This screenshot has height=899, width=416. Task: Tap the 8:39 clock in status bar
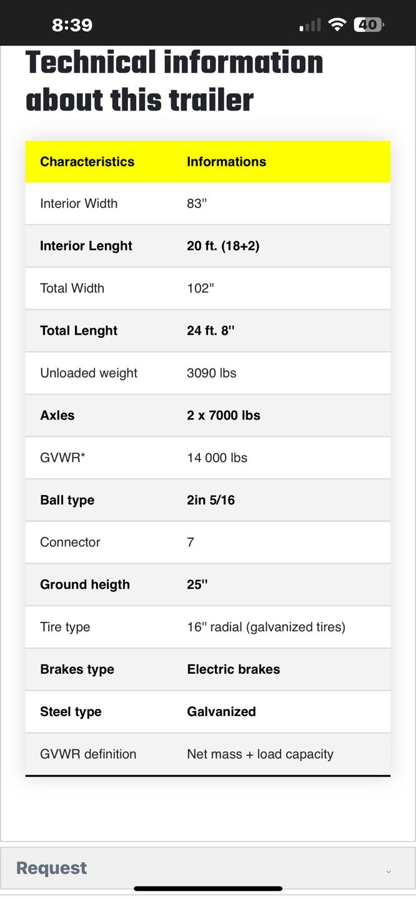[x=72, y=25]
